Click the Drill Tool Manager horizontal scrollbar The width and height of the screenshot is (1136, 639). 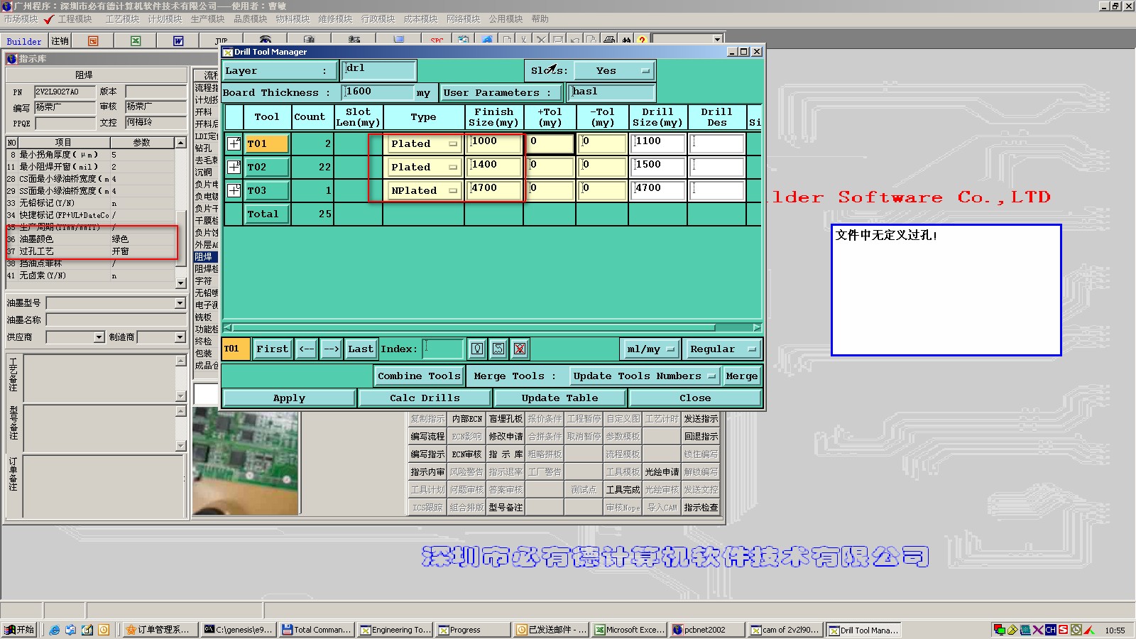click(x=492, y=327)
